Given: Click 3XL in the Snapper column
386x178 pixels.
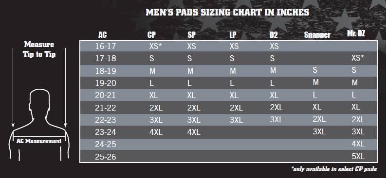Looking at the screenshot, I should 319,131.
